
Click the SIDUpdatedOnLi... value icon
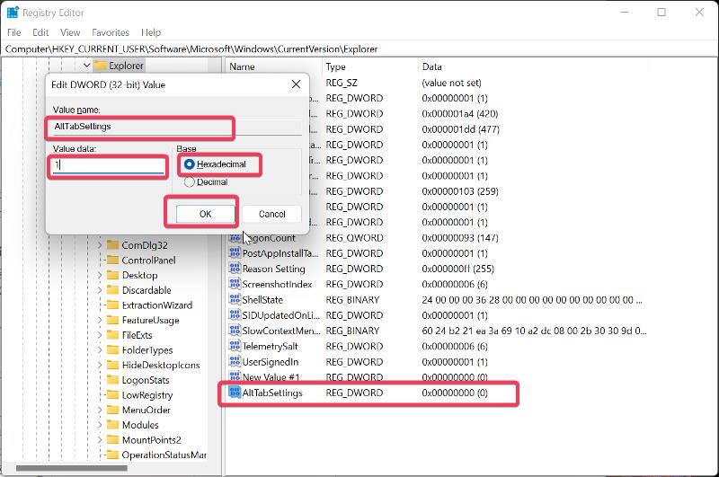pos(235,315)
